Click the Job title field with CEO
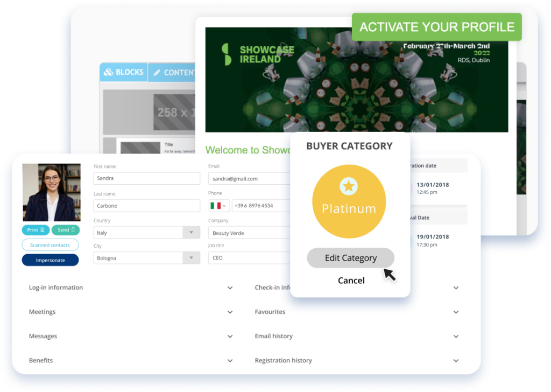 (249, 258)
